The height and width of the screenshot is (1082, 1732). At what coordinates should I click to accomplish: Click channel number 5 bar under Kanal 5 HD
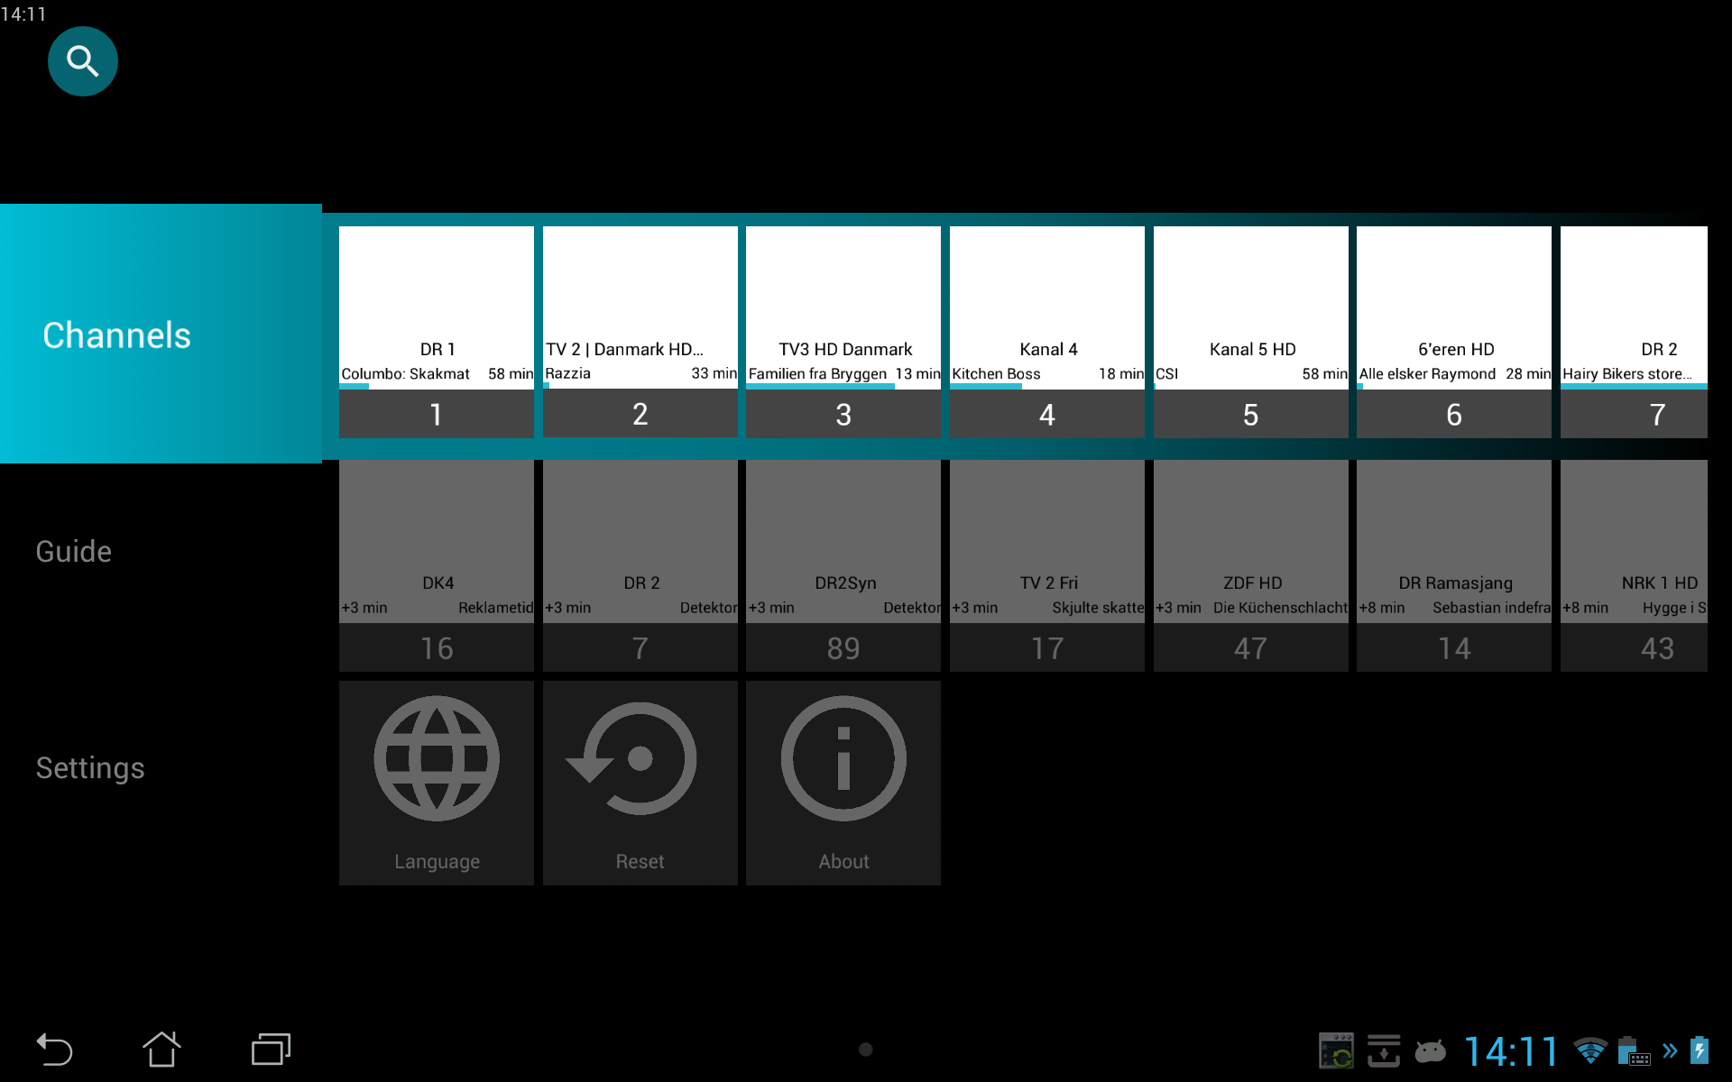click(x=1250, y=415)
